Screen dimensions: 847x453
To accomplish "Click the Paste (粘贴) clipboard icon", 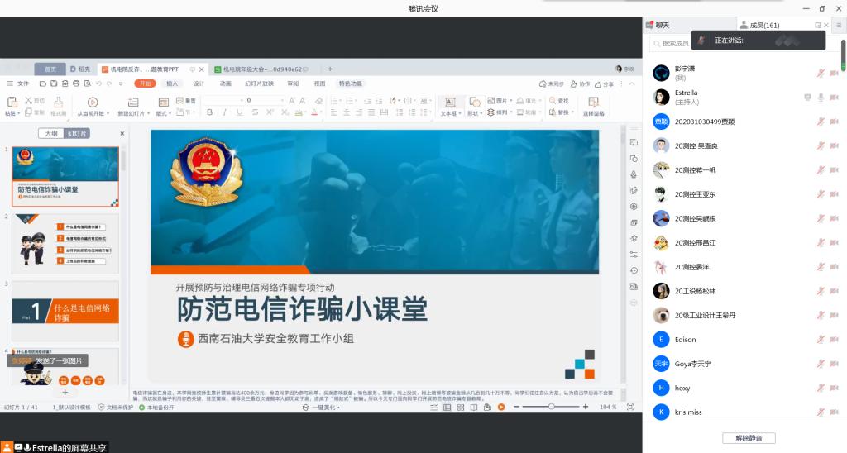I will tap(11, 103).
